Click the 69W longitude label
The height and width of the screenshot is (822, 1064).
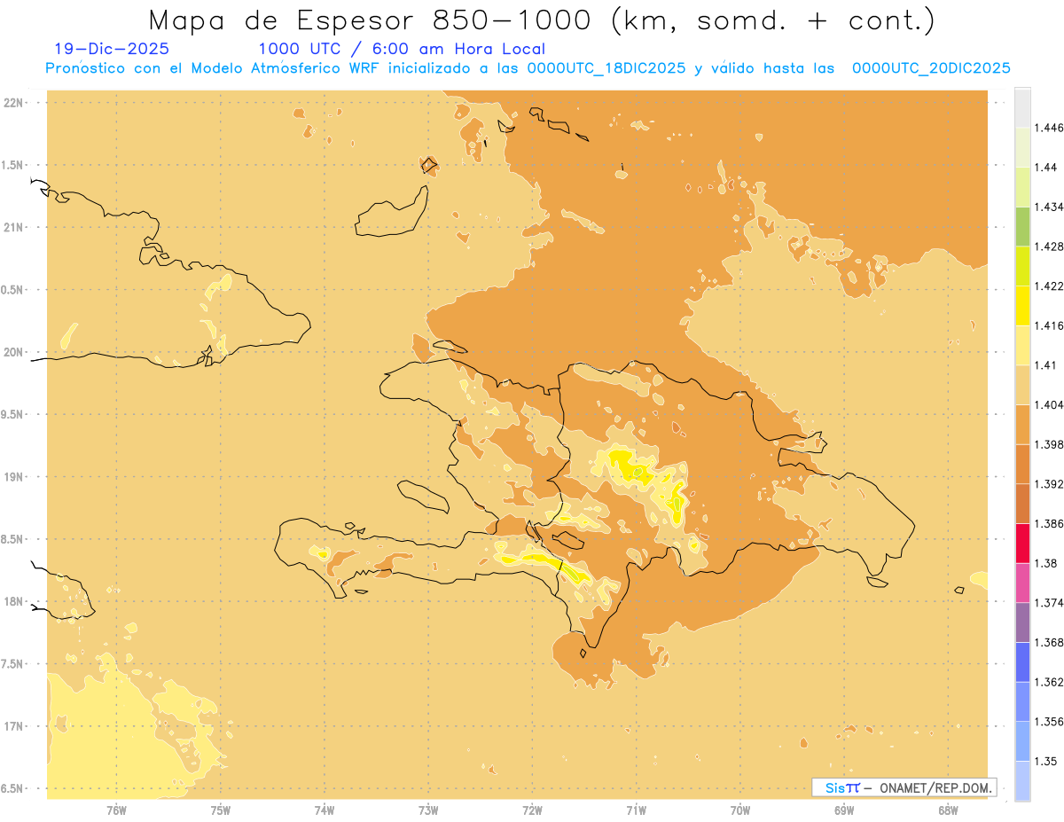(844, 810)
